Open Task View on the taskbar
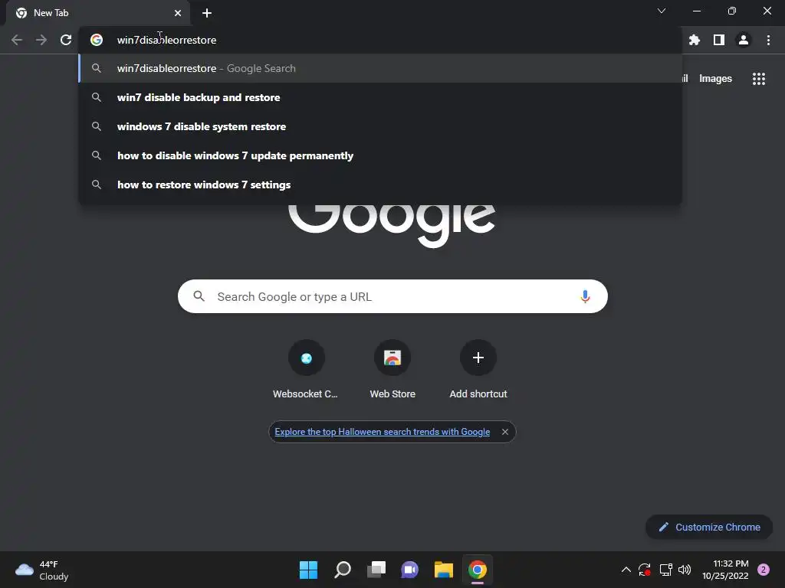The width and height of the screenshot is (785, 588). point(376,570)
